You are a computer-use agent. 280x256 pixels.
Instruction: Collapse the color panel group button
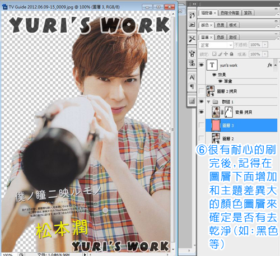(x=276, y=21)
